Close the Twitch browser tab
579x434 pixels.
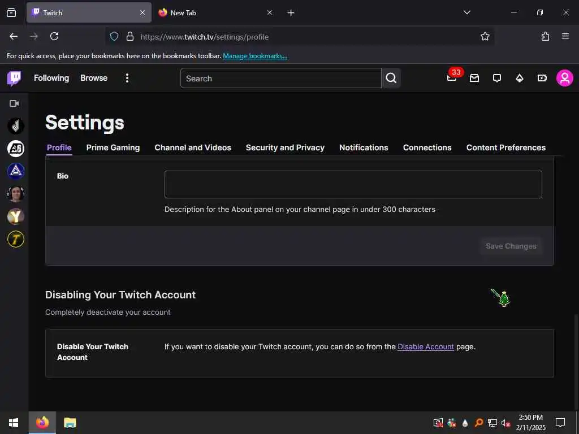142,12
